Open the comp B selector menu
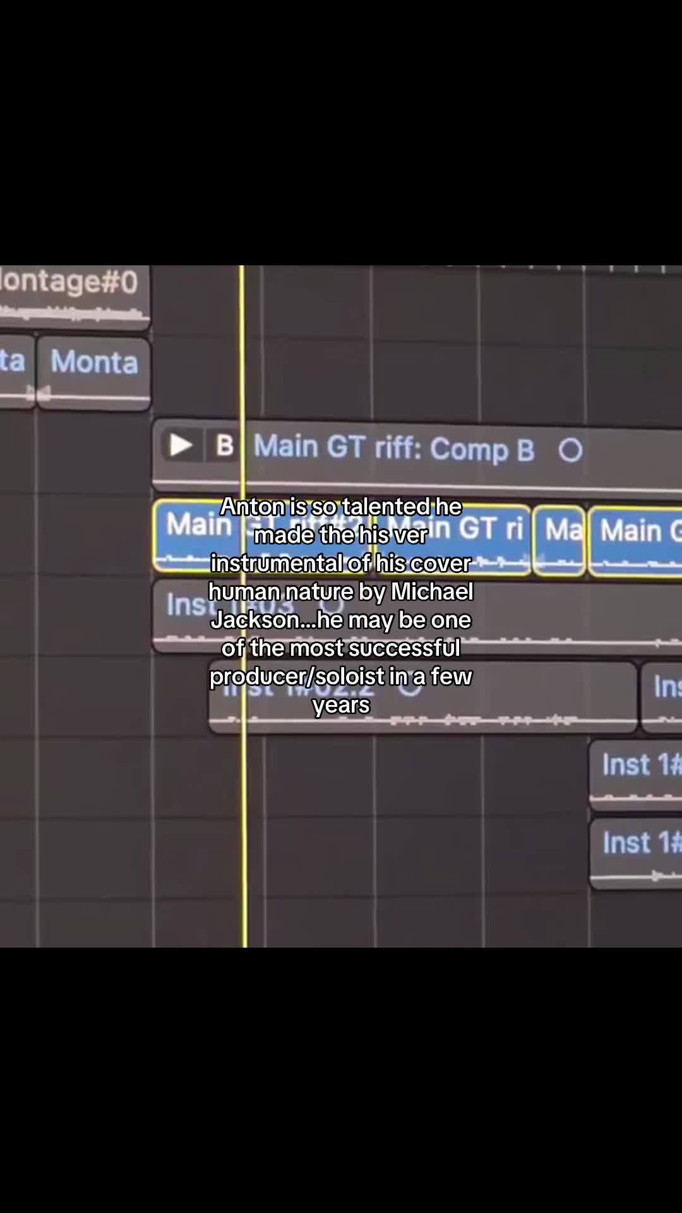The height and width of the screenshot is (1213, 682). pos(224,445)
